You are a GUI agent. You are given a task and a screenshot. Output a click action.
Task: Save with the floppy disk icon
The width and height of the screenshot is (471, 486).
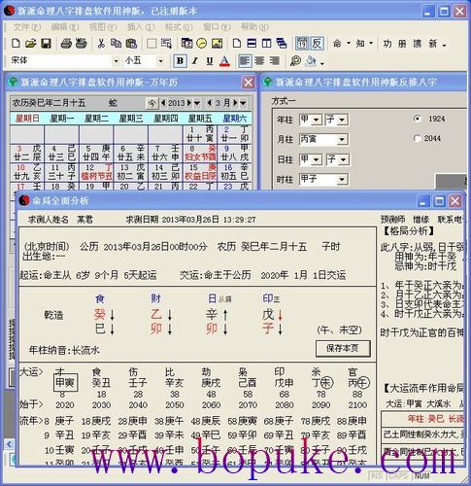(x=47, y=43)
